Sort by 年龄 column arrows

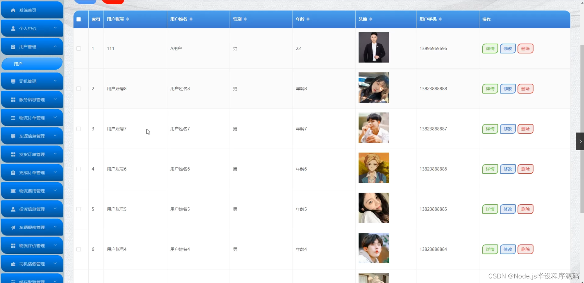pos(308,19)
